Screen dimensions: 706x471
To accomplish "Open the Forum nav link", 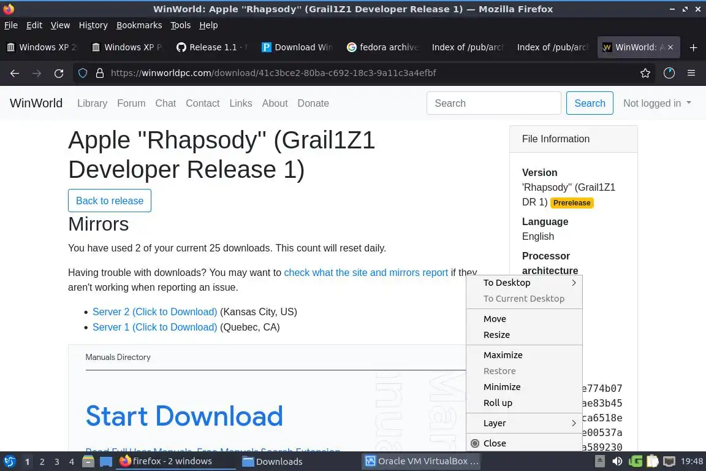I will point(131,103).
